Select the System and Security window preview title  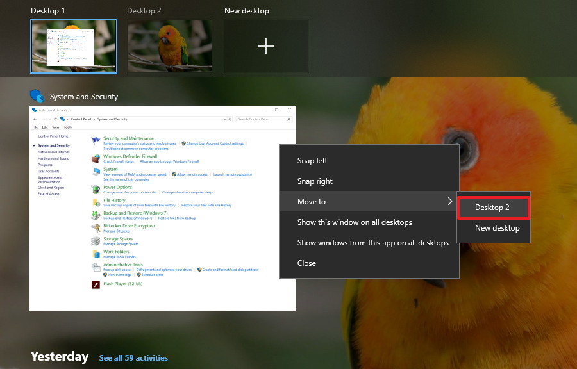tap(84, 97)
